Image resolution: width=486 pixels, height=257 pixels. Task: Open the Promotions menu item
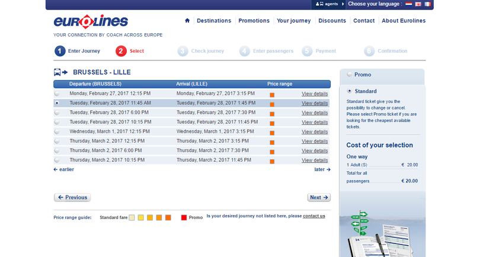[254, 21]
